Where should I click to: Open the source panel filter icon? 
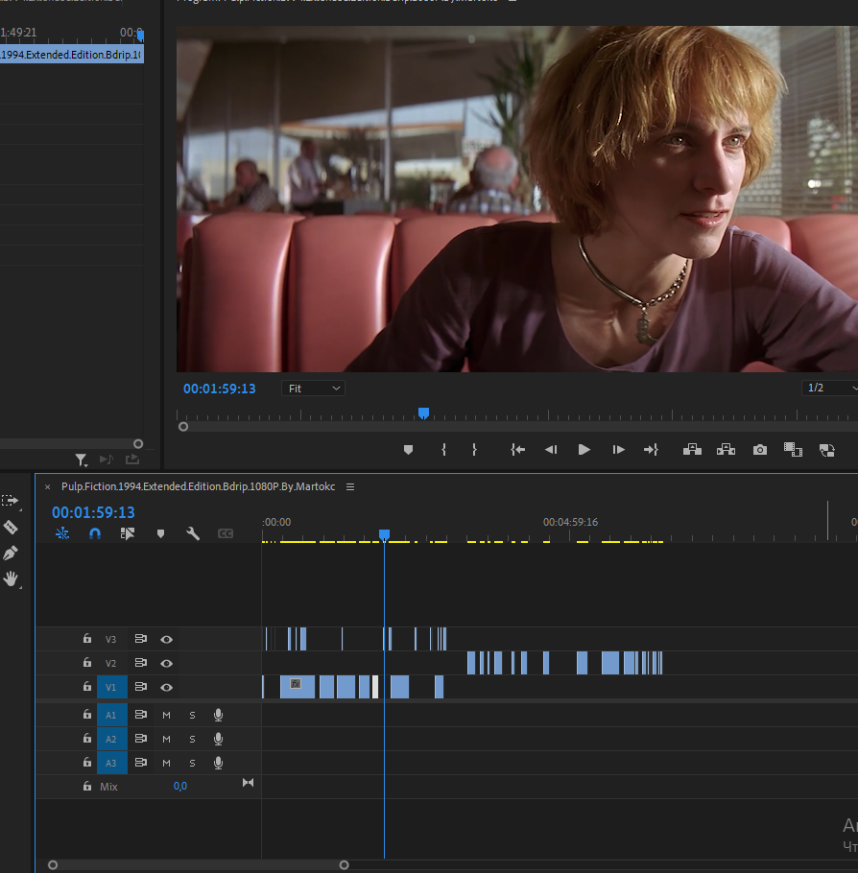pyautogui.click(x=82, y=460)
